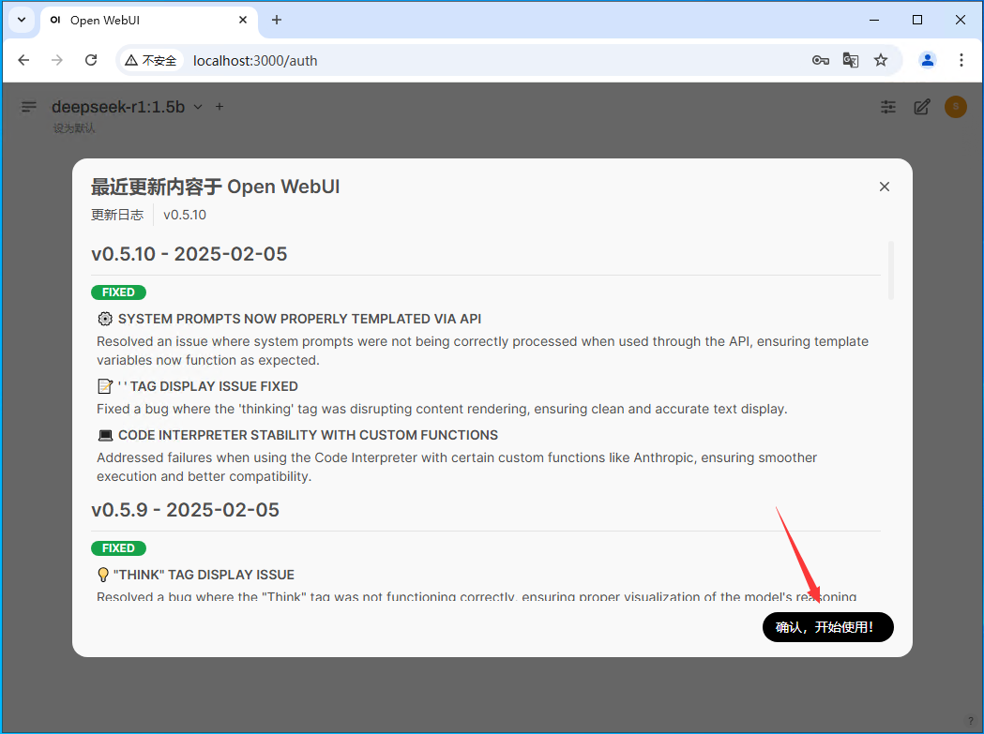Open the saved passwords key icon
This screenshot has height=734, width=984.
(x=820, y=60)
